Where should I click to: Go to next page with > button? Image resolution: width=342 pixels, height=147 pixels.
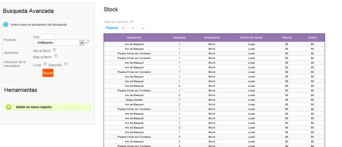[x=133, y=28]
